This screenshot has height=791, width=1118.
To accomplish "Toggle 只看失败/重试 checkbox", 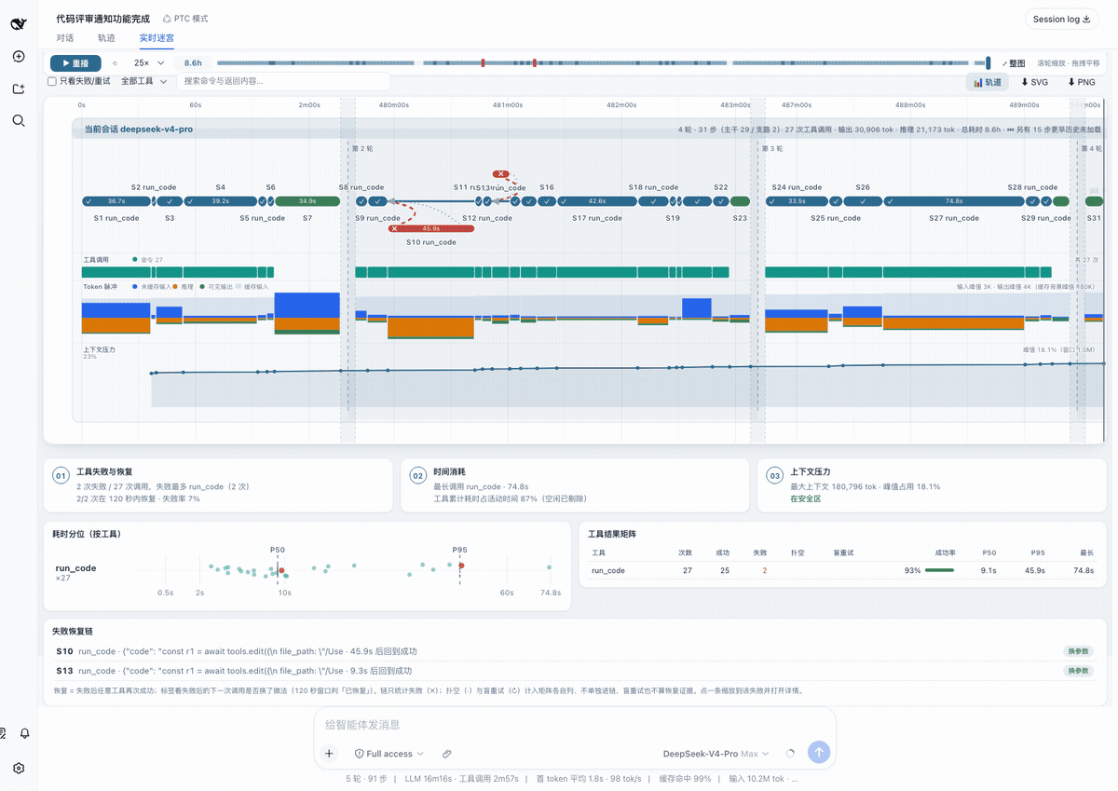I will tap(52, 81).
